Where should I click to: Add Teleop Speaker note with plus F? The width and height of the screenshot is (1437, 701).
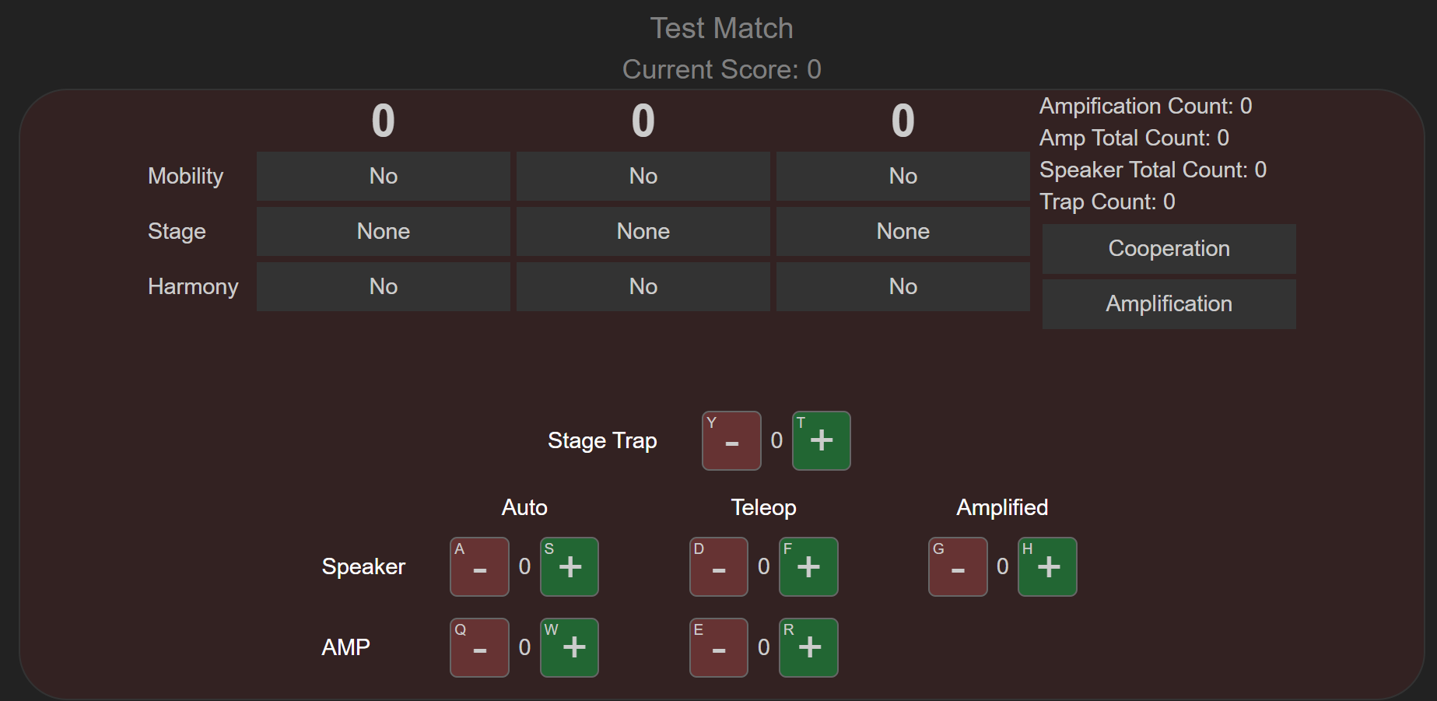click(x=808, y=566)
